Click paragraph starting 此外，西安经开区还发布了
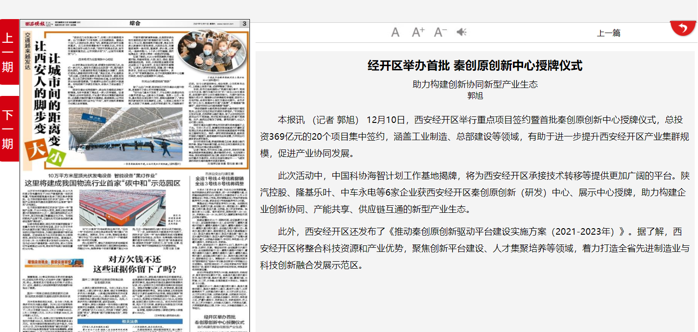This screenshot has height=332, width=698. click(x=475, y=248)
